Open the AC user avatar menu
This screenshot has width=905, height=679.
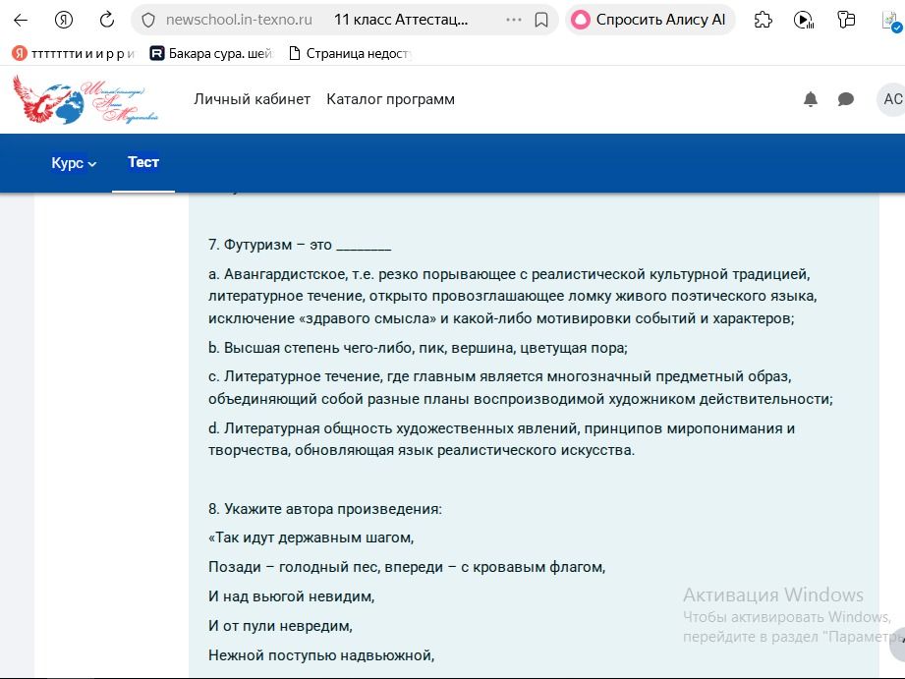(x=891, y=99)
